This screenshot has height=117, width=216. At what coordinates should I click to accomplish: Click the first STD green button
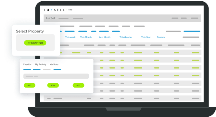(x=30, y=85)
